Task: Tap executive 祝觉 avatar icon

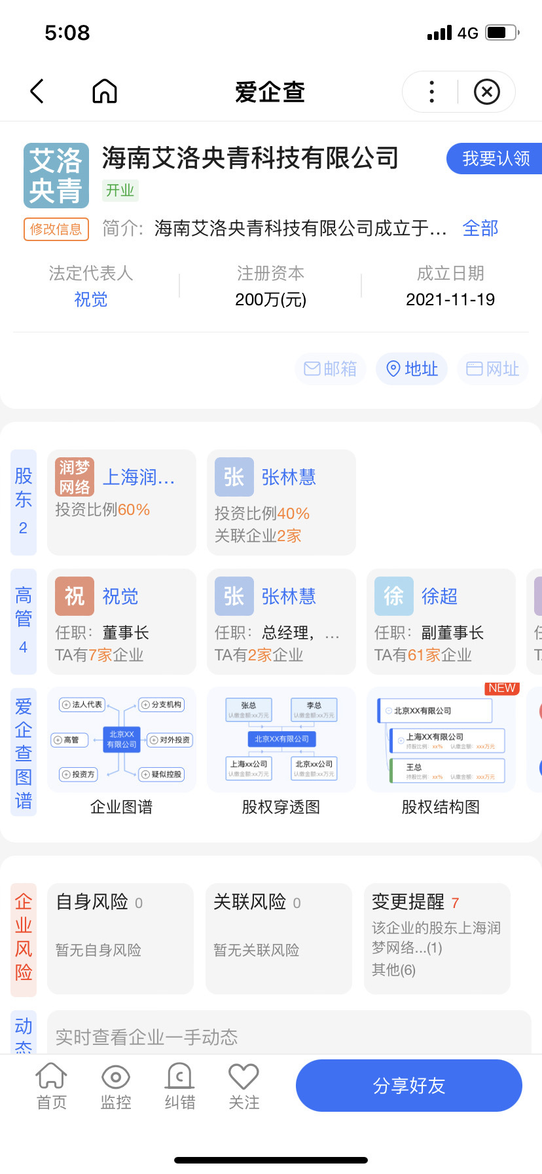Action: click(x=75, y=596)
